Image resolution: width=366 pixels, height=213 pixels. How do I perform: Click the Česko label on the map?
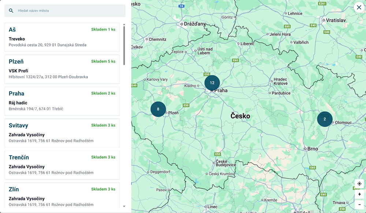click(x=240, y=115)
